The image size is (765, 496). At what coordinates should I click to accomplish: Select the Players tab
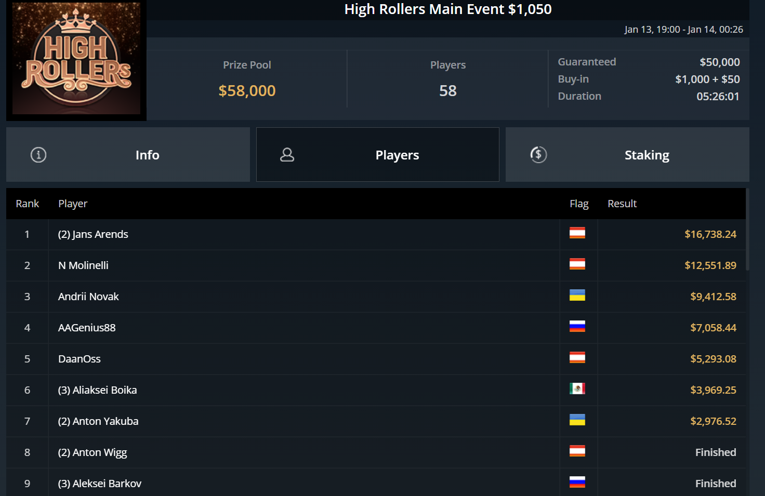378,155
